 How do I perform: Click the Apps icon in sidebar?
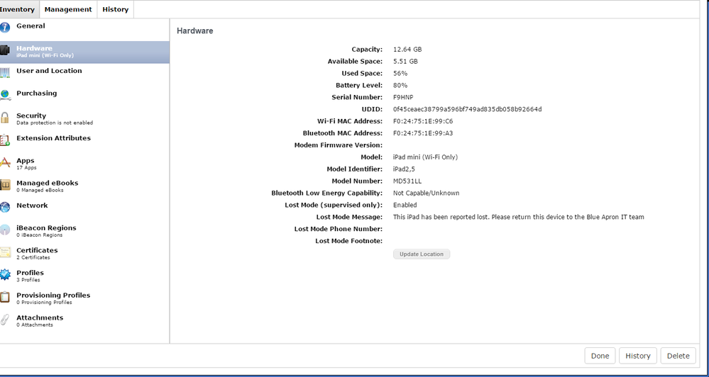(4, 162)
